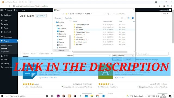The image size is (174, 98).
Task: Click the Open button in dialog
Action: click(x=117, y=59)
